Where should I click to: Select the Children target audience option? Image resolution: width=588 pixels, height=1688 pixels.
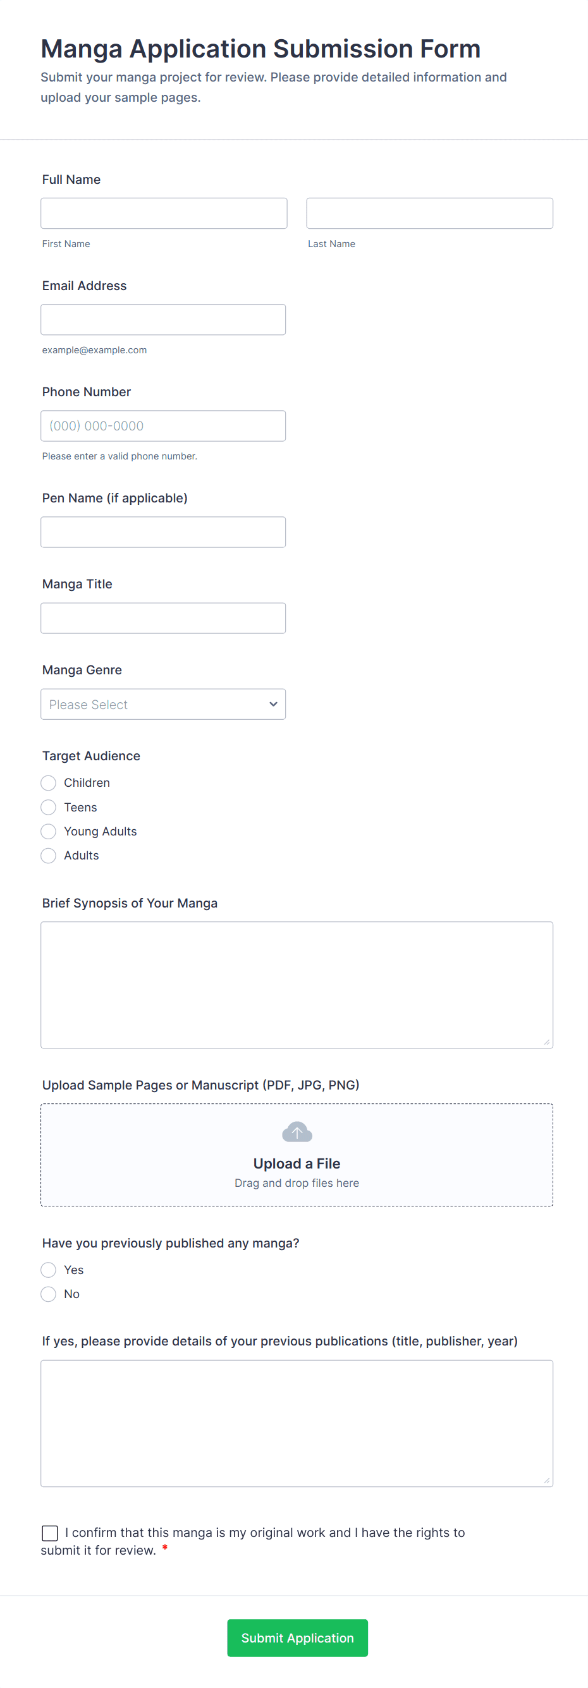pyautogui.click(x=49, y=782)
